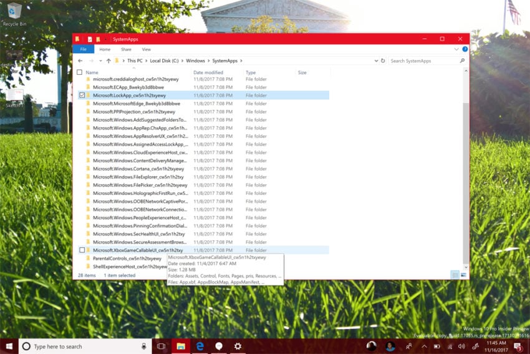Image resolution: width=530 pixels, height=354 pixels.
Task: Expand the chevron after Local Disk (C:)
Action: 182,61
